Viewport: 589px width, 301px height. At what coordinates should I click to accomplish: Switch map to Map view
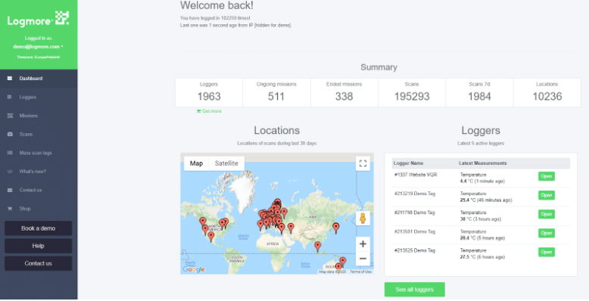coord(196,163)
